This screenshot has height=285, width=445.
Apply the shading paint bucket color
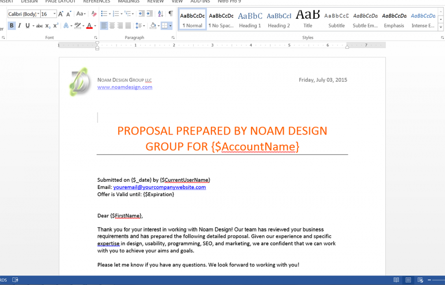pyautogui.click(x=153, y=26)
